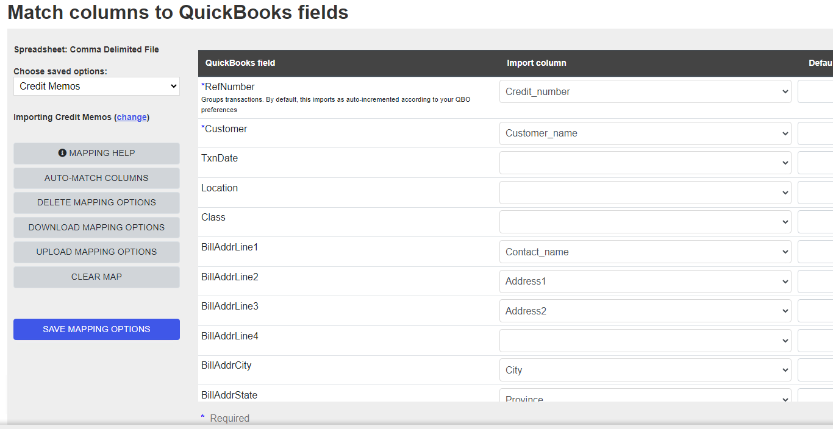This screenshot has height=429, width=833.
Task: Open the Choose saved options dropdown
Action: pyautogui.click(x=96, y=86)
